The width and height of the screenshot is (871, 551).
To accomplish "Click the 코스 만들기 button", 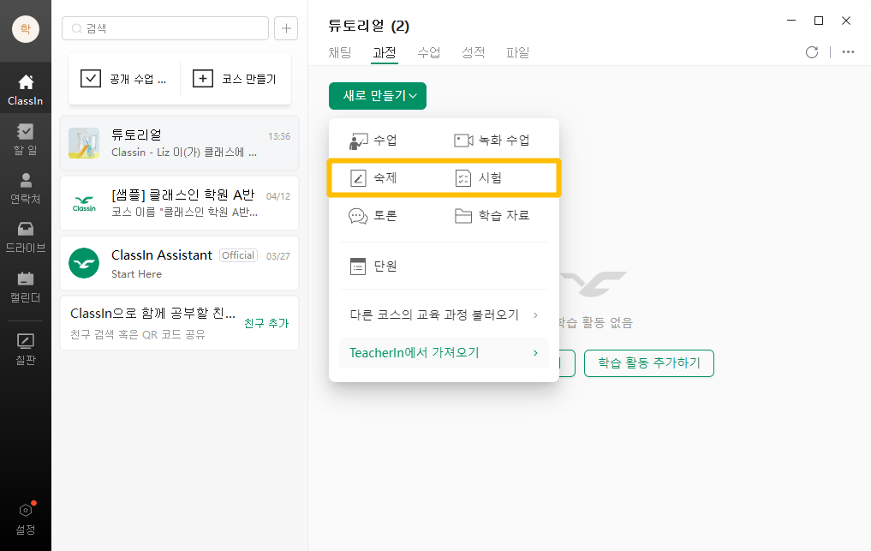I will [x=235, y=79].
